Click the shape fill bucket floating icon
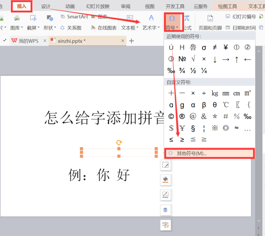The width and height of the screenshot is (265, 236). click(x=165, y=180)
